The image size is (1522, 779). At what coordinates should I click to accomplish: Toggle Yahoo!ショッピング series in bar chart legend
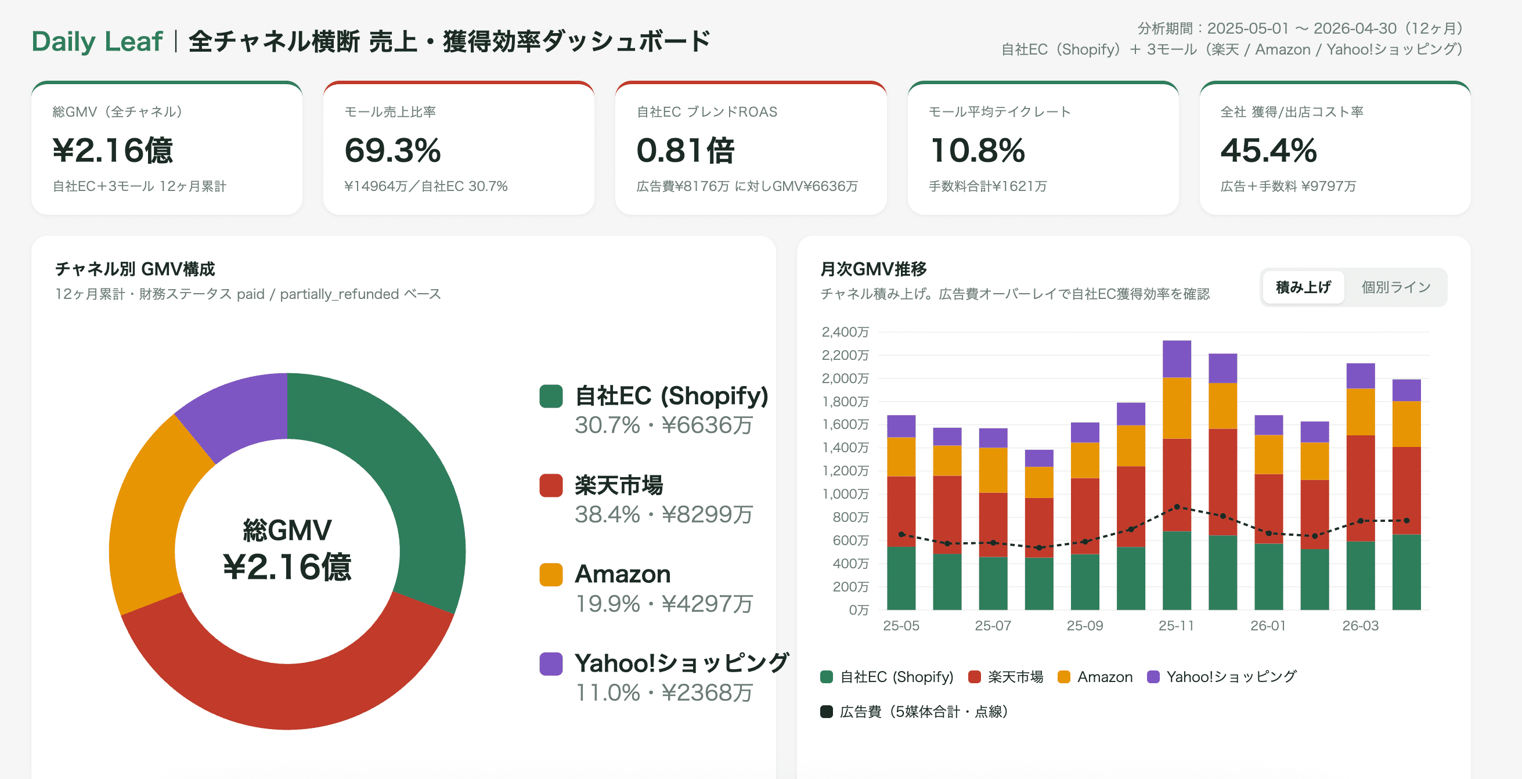[1221, 677]
